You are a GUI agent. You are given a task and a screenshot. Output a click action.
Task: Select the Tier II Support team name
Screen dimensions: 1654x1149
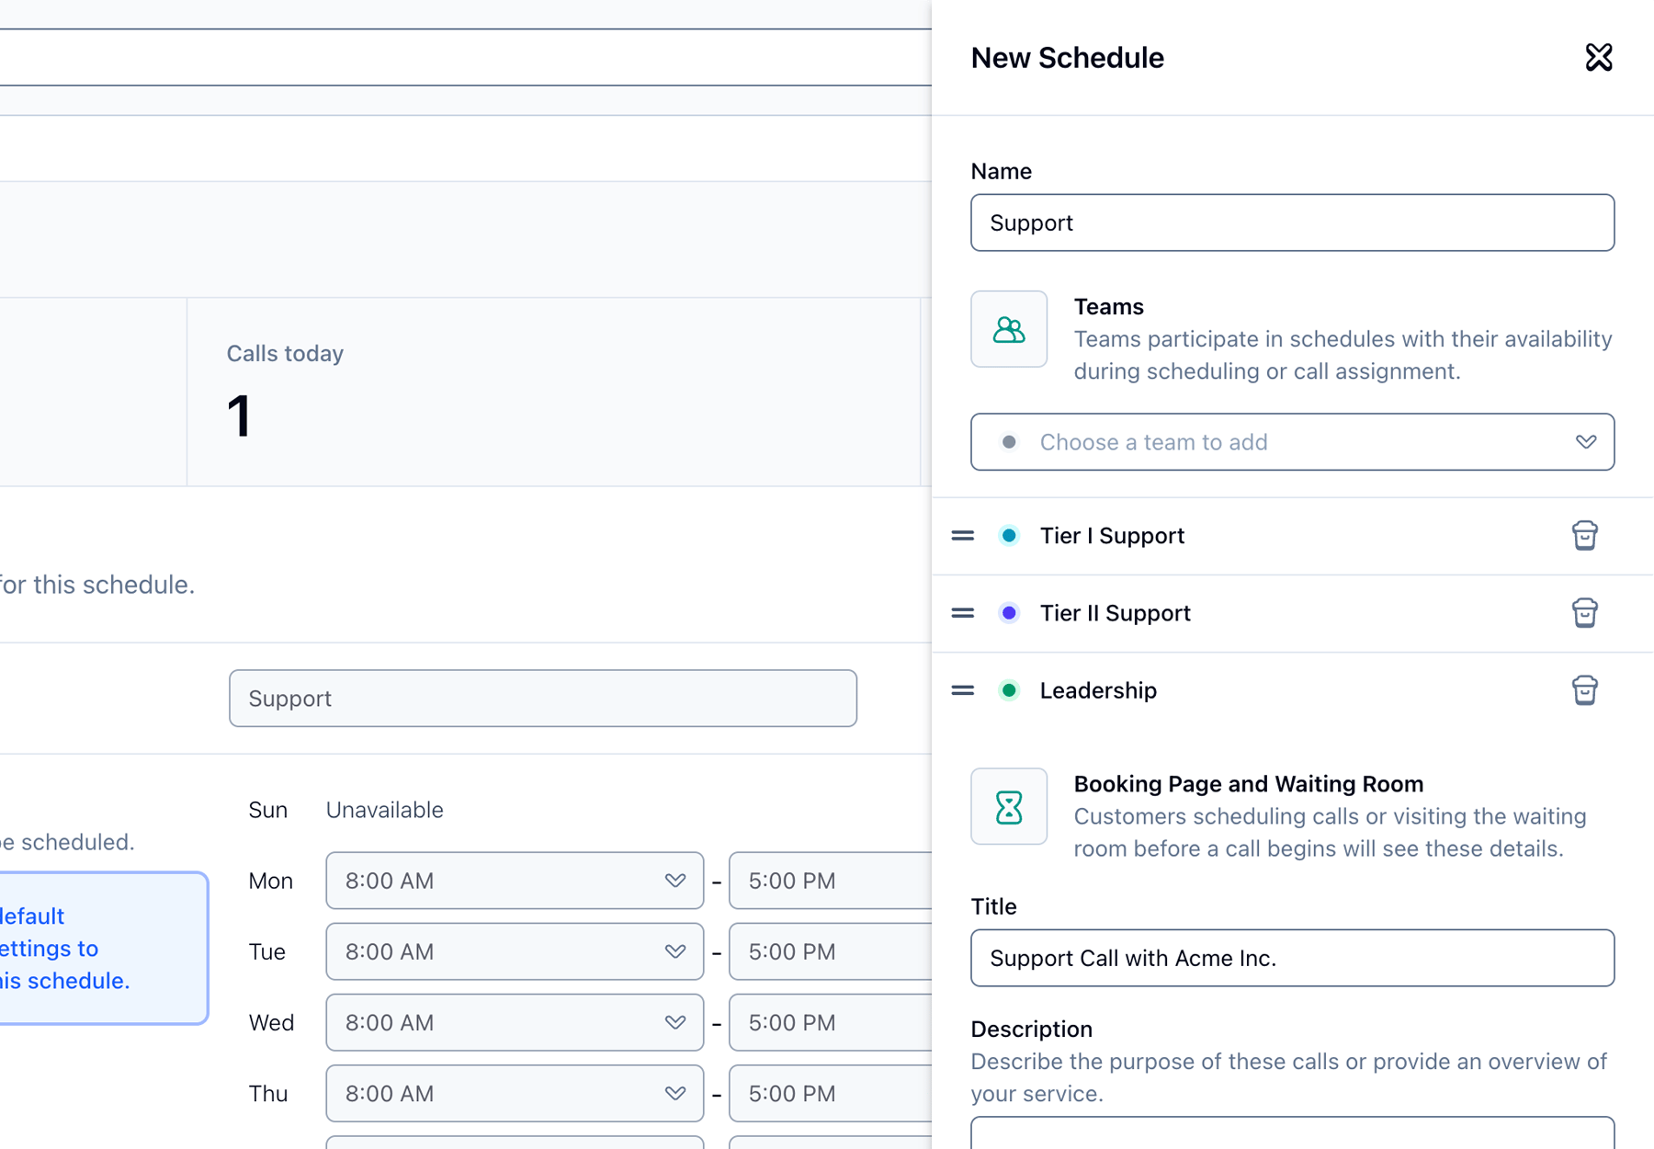(x=1115, y=613)
